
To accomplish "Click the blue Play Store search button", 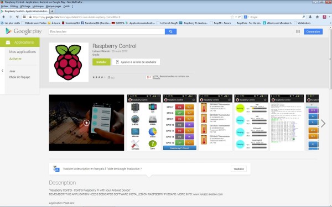I will tap(170, 31).
